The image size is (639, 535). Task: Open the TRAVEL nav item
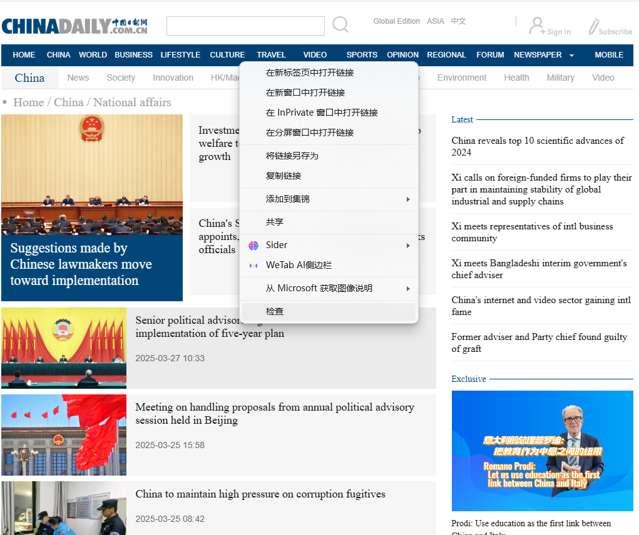point(271,55)
